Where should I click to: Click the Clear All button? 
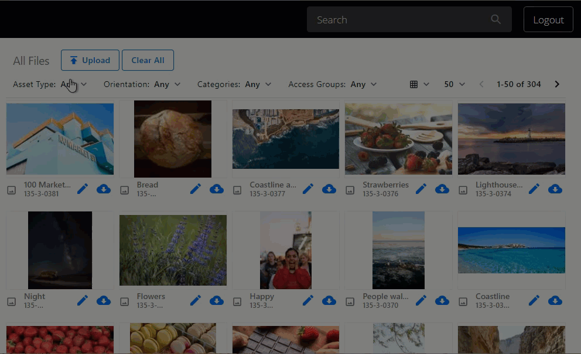tap(148, 60)
